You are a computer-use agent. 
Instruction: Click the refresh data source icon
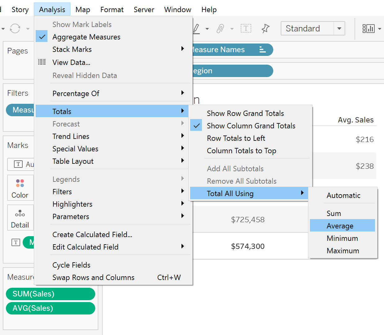click(15, 29)
